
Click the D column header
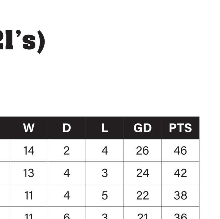tap(67, 128)
